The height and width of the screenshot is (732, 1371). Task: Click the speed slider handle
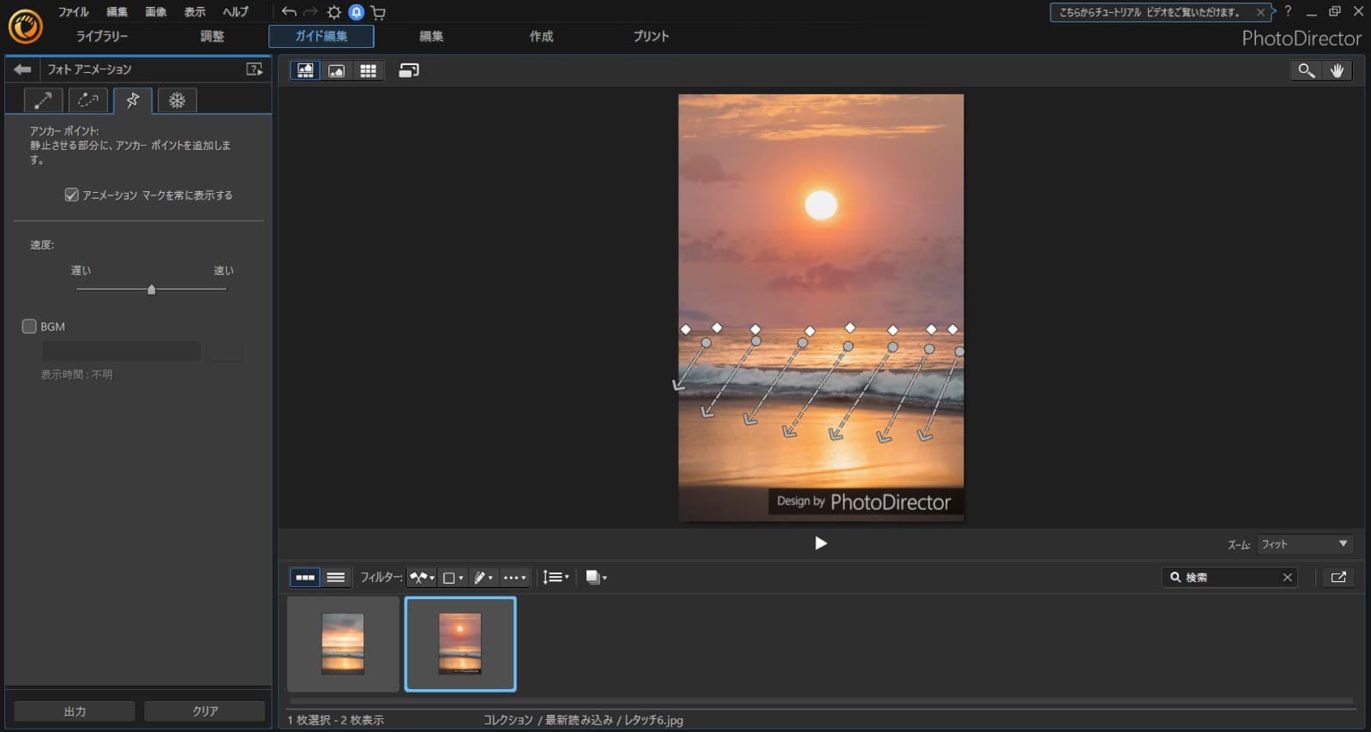tap(152, 290)
